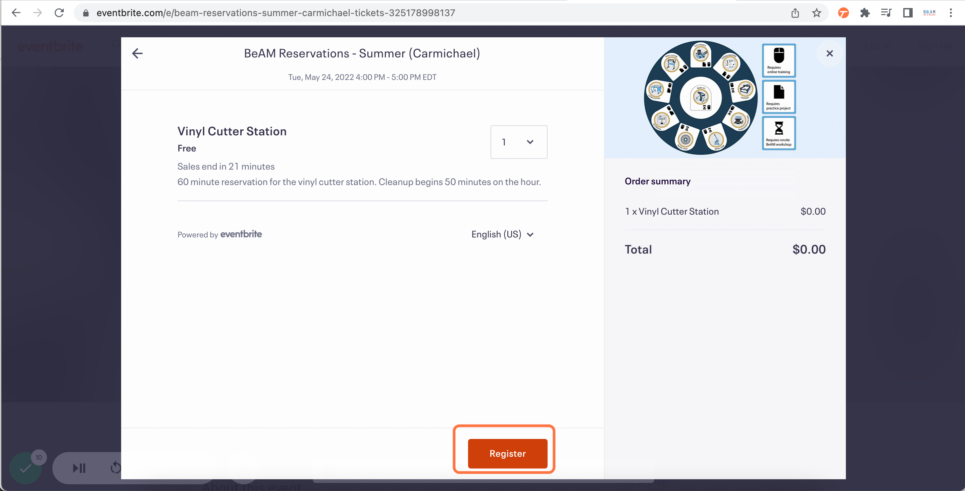Click the share page icon in address bar
The width and height of the screenshot is (965, 491).
coord(795,13)
